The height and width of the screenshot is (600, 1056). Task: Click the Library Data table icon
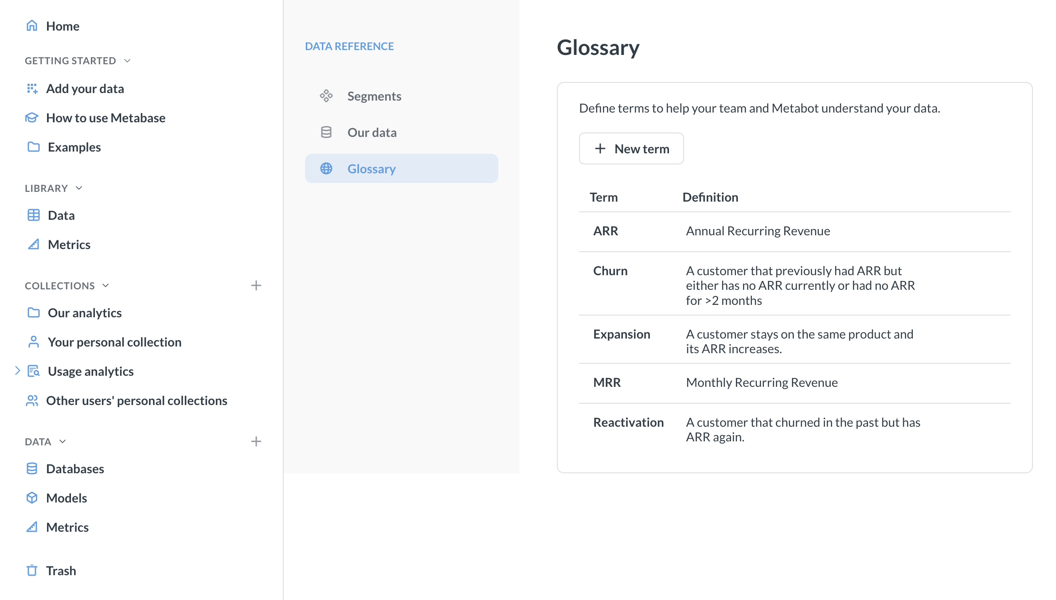(34, 215)
